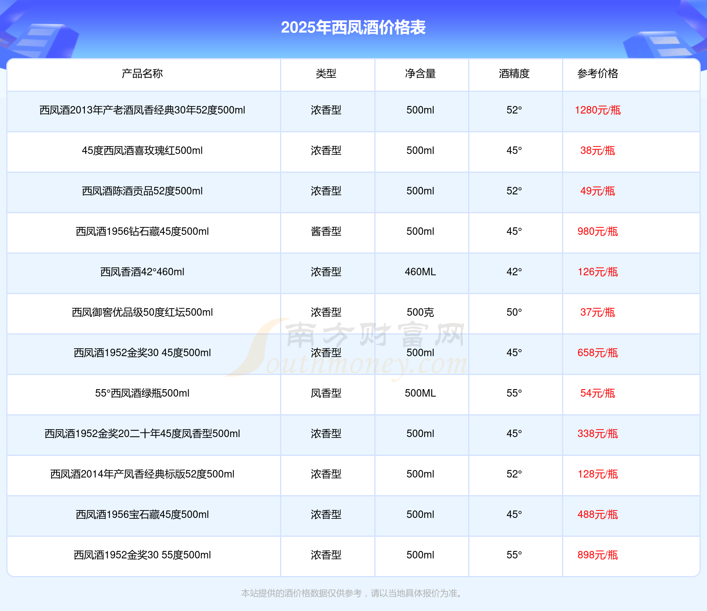707x611 pixels.
Task: Select the 凤香型 type cell
Action: click(326, 393)
